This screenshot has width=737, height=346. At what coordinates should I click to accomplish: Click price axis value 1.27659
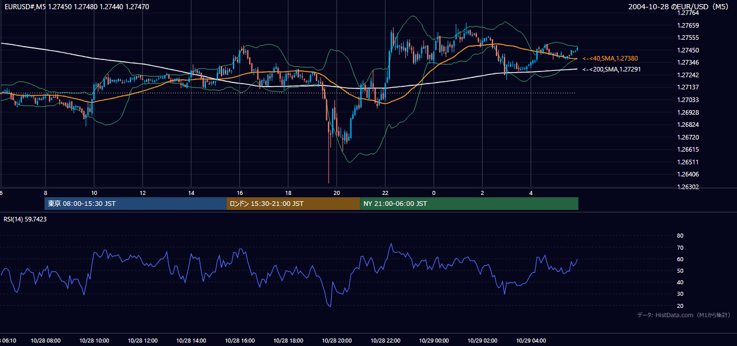tap(688, 25)
